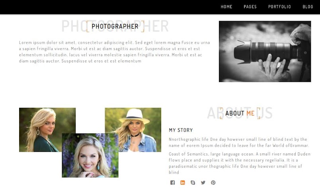Click the paragraph starting Nnorthographic life
The height and width of the screenshot is (196, 320).
[239, 142]
